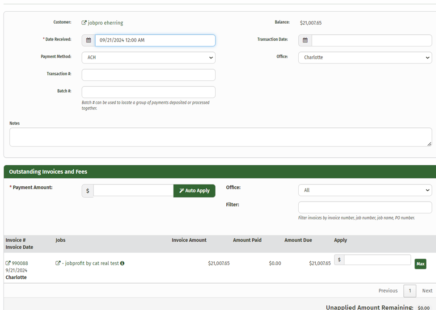Click the Payment Amount input box
This screenshot has height=310, width=436.
coord(133,191)
